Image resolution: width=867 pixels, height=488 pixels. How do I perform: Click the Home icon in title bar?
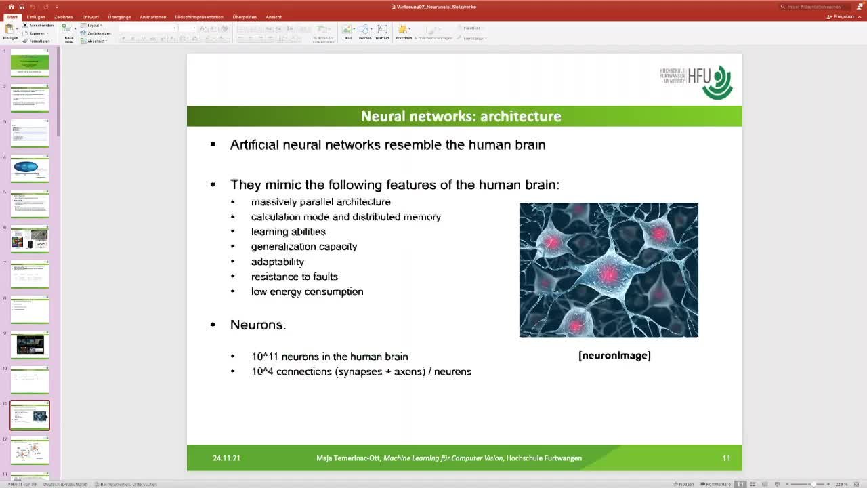(x=12, y=7)
